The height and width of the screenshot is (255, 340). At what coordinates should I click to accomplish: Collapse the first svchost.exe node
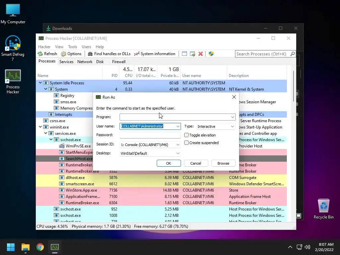coord(51,139)
